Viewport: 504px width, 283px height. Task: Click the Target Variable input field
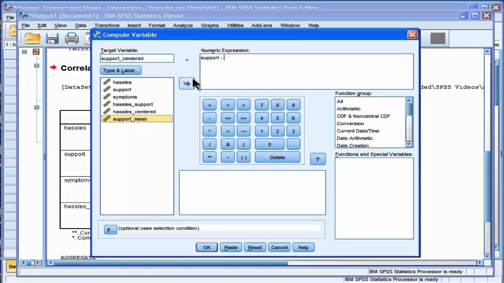(137, 58)
